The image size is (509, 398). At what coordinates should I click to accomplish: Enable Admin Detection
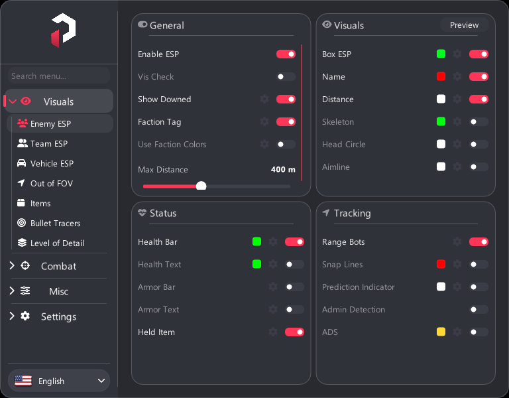(x=479, y=309)
